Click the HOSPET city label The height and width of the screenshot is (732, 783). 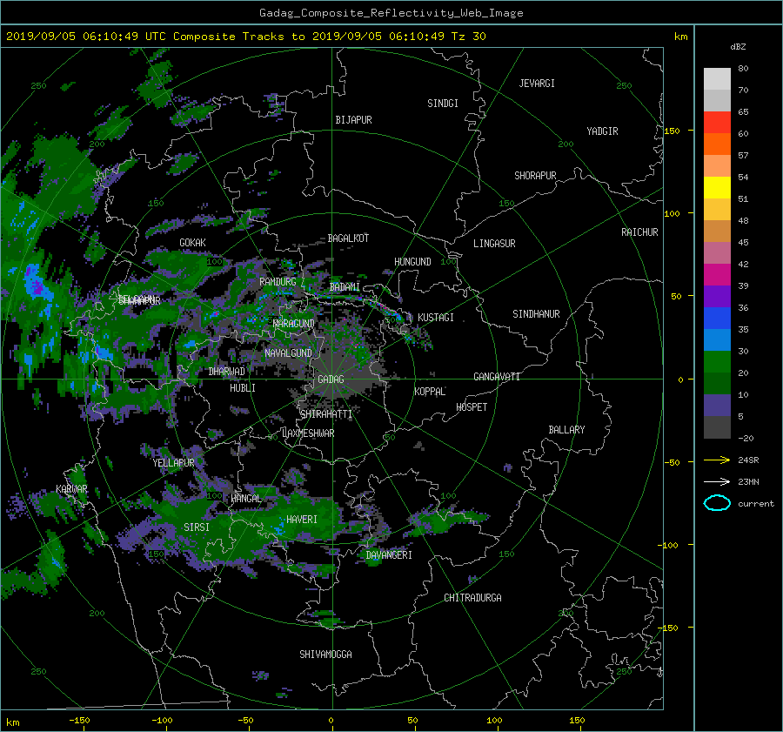click(472, 407)
